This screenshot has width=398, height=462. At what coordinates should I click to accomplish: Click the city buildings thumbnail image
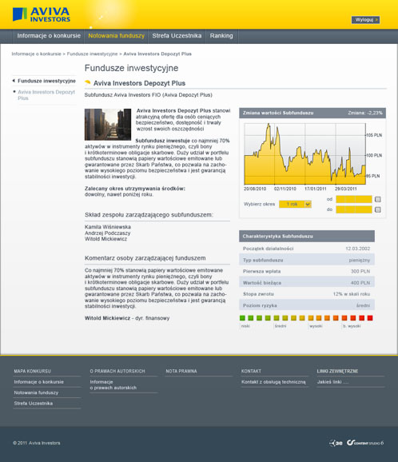coord(108,125)
